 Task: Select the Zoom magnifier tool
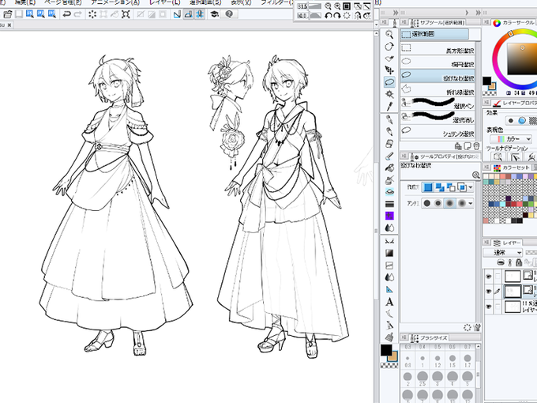click(389, 34)
